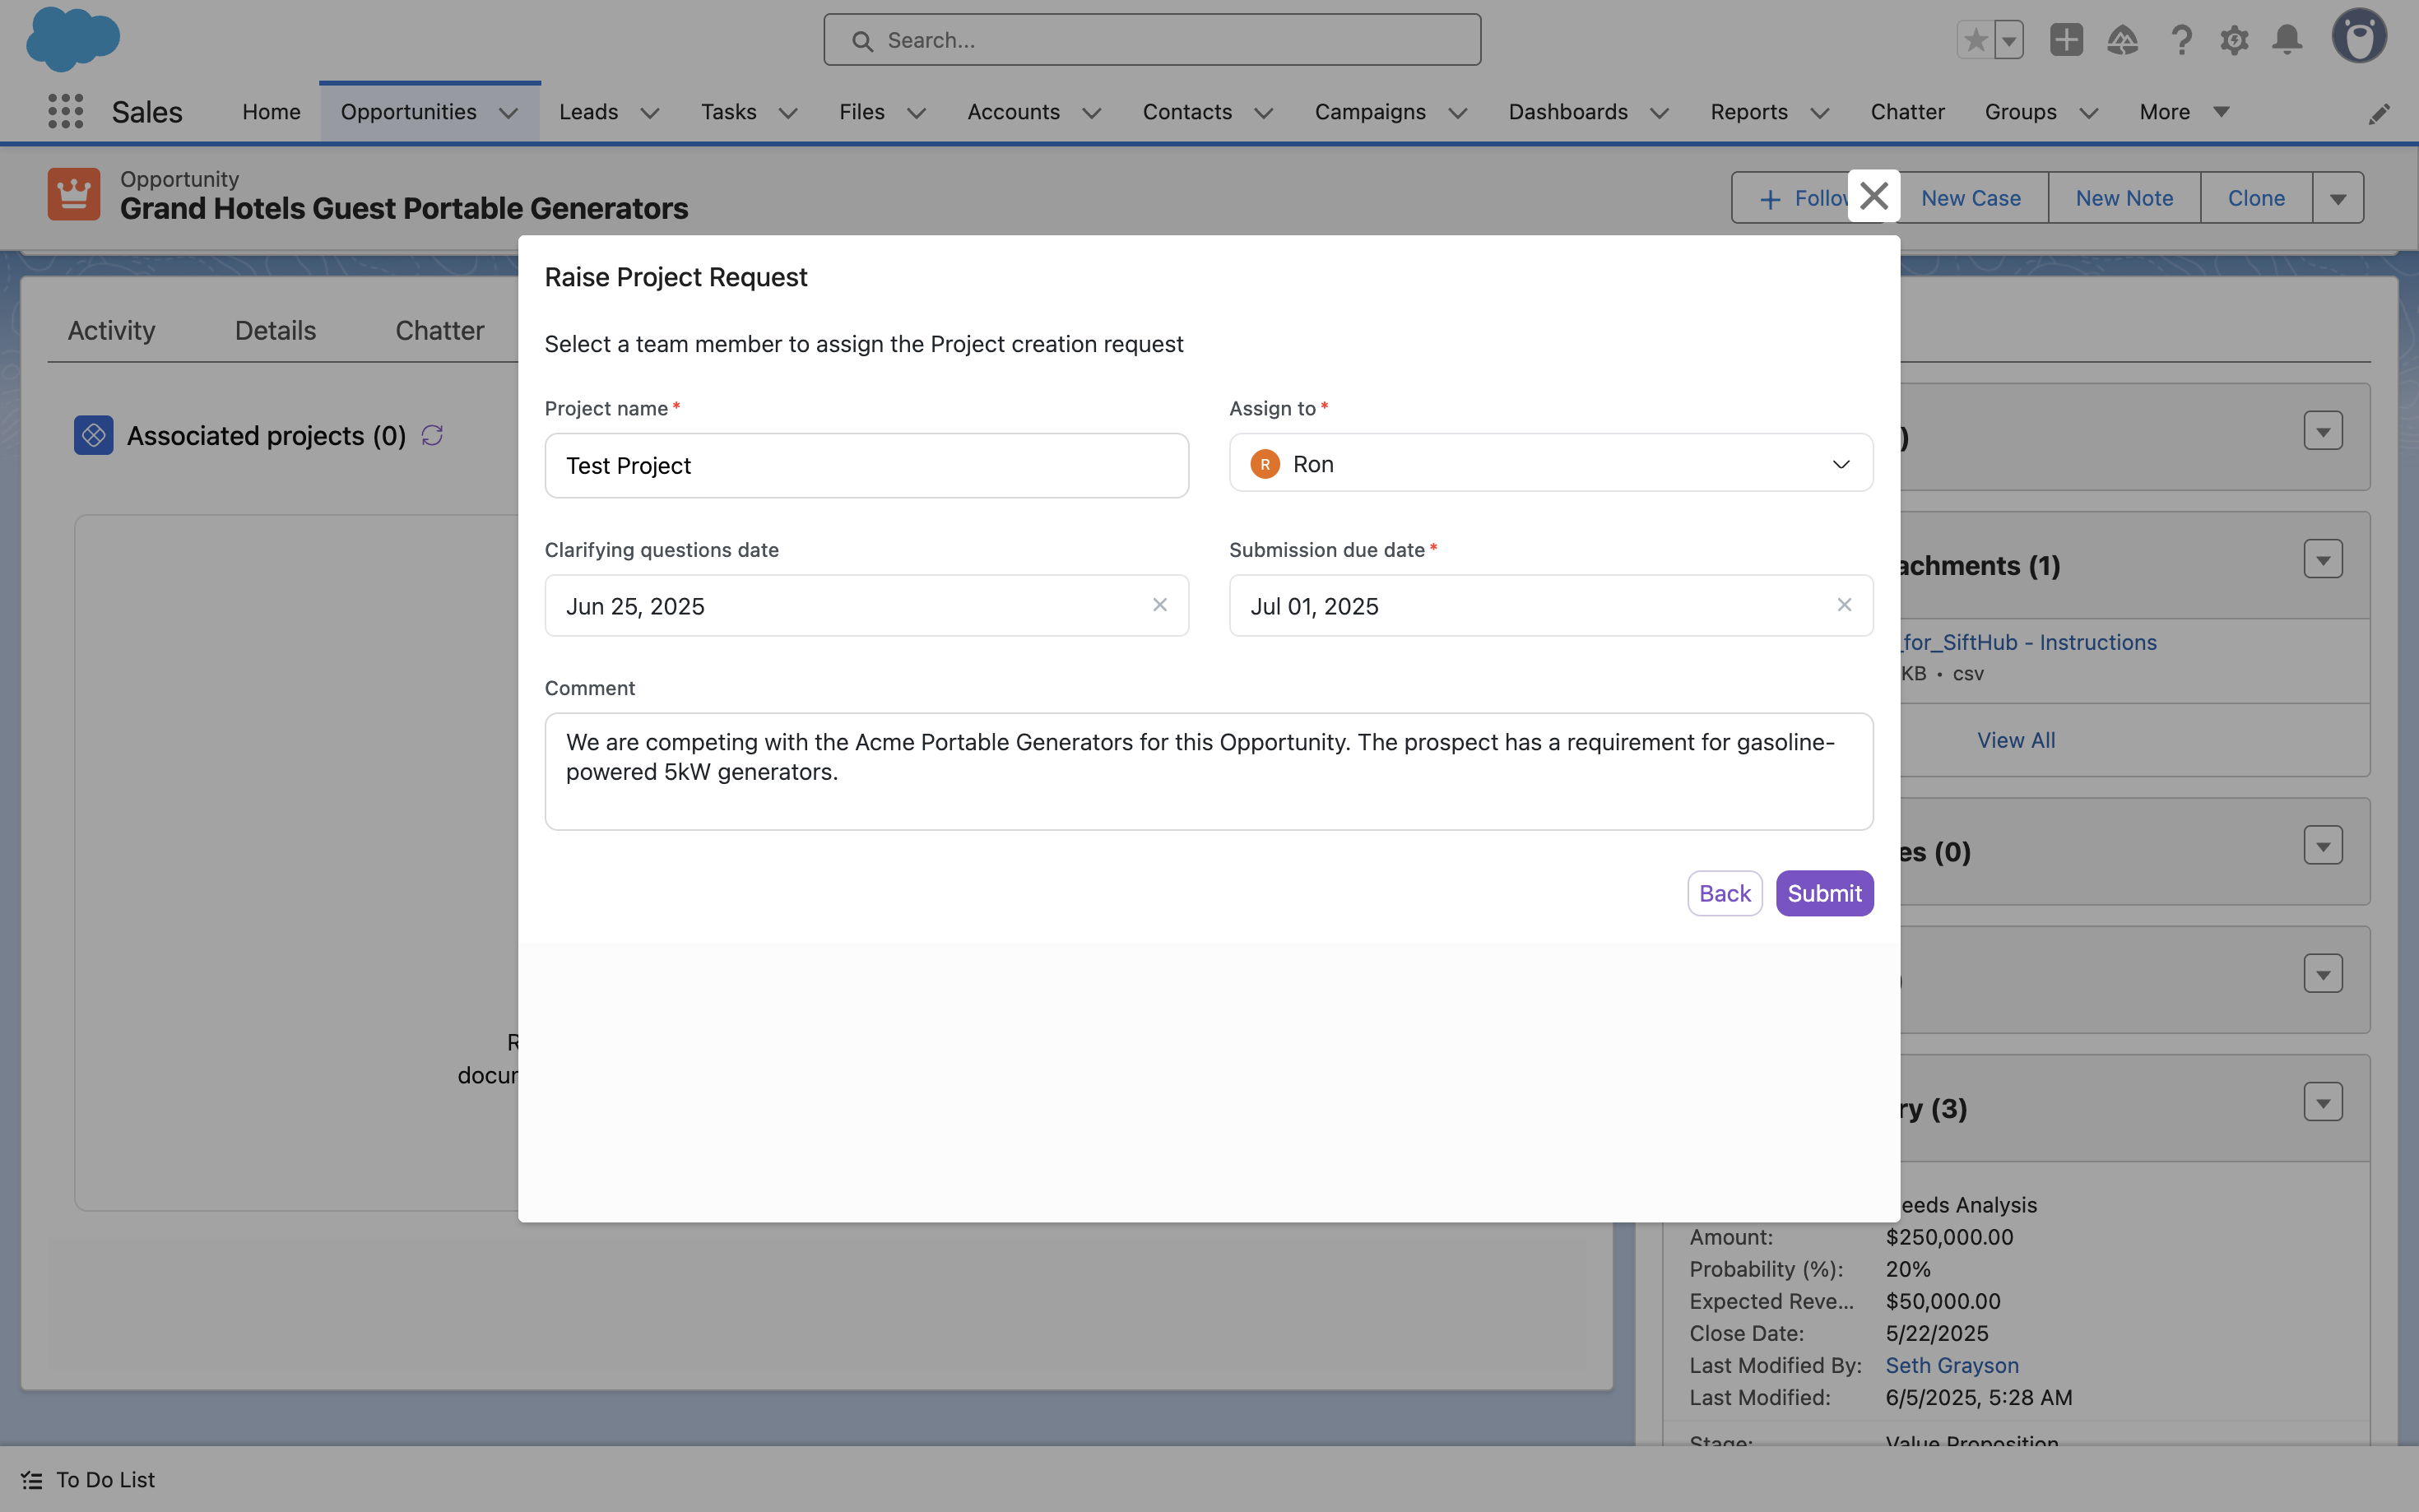This screenshot has width=2419, height=1512.
Task: Click the Favorites star icon
Action: pos(1975,40)
